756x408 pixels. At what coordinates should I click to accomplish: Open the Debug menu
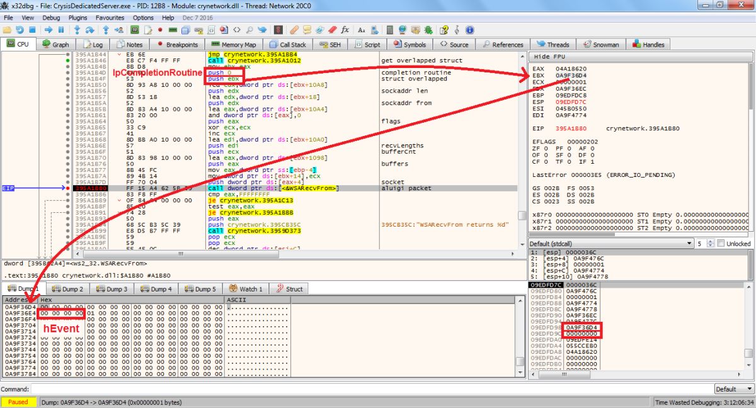tap(51, 18)
